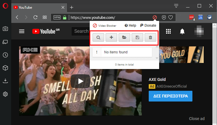Click Add plus button in Video Blocker
Viewport: 217px width, 125px height.
[111, 37]
